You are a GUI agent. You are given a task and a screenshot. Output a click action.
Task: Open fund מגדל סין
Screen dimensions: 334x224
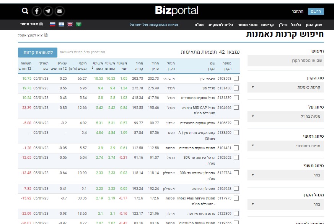(209, 88)
